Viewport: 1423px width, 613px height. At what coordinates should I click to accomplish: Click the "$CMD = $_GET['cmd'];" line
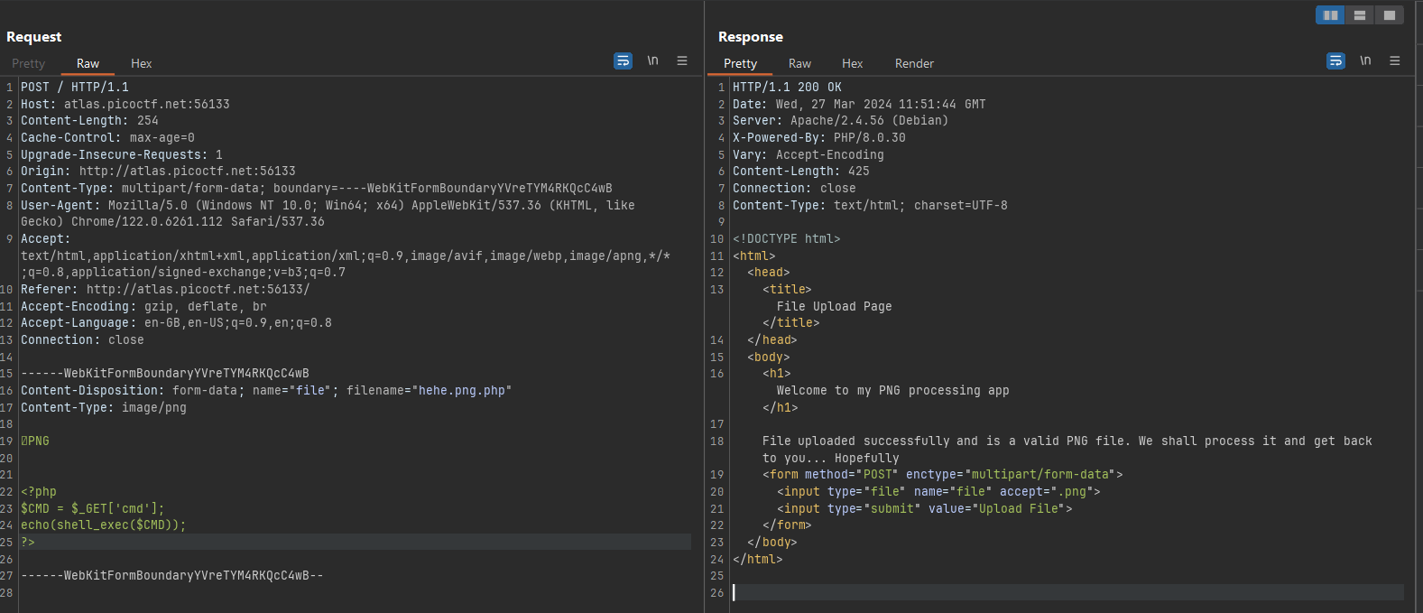tap(93, 509)
